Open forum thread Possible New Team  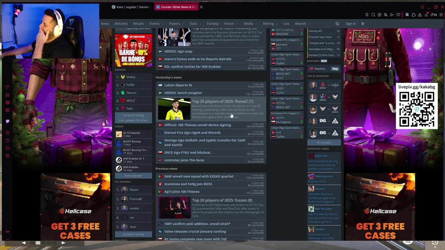click(324, 37)
